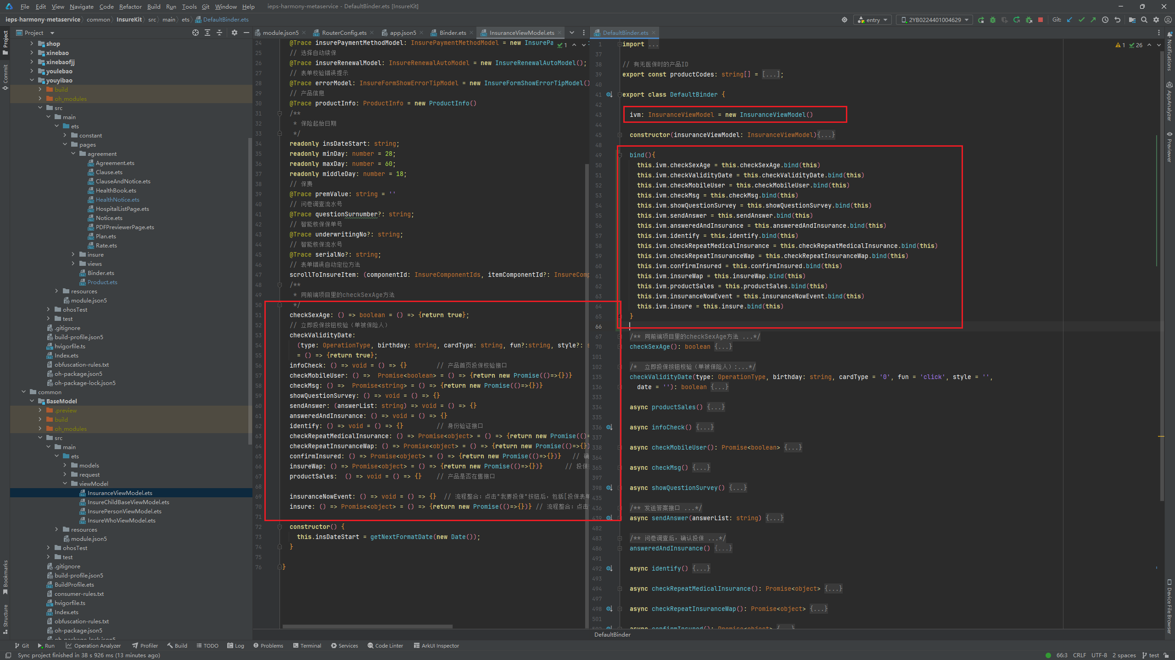Viewport: 1175px width, 660px height.
Task: Click the horizontal scrollbar of left editor
Action: point(367,626)
